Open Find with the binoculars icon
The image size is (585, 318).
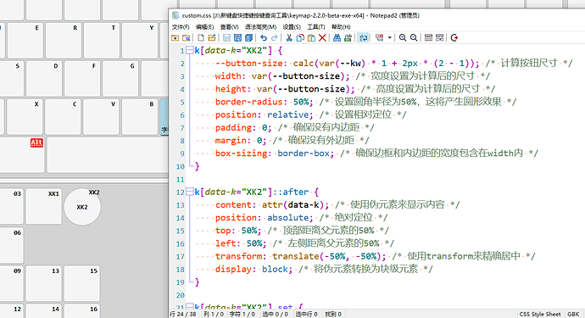point(337,37)
